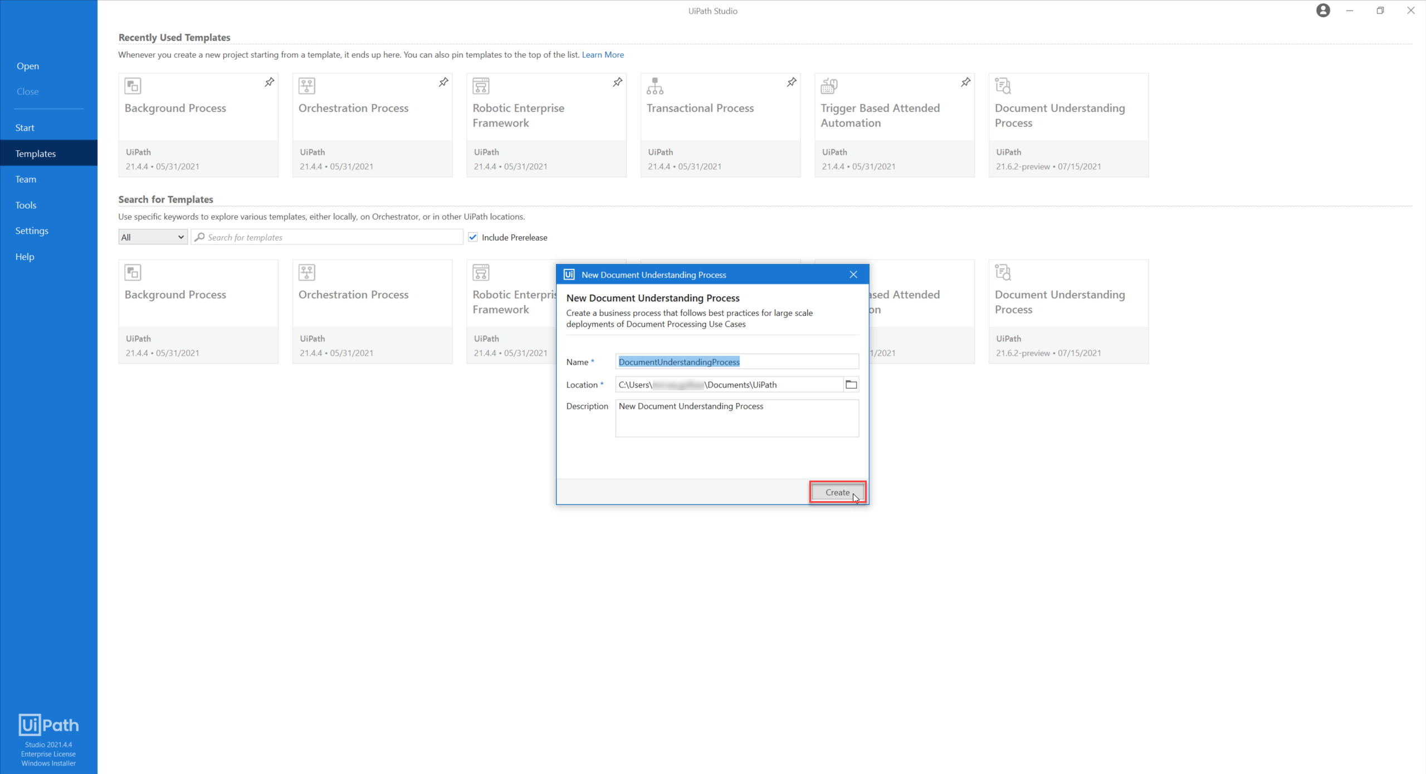Click Orchestration Process icon in search results
The image size is (1426, 774).
pos(307,272)
